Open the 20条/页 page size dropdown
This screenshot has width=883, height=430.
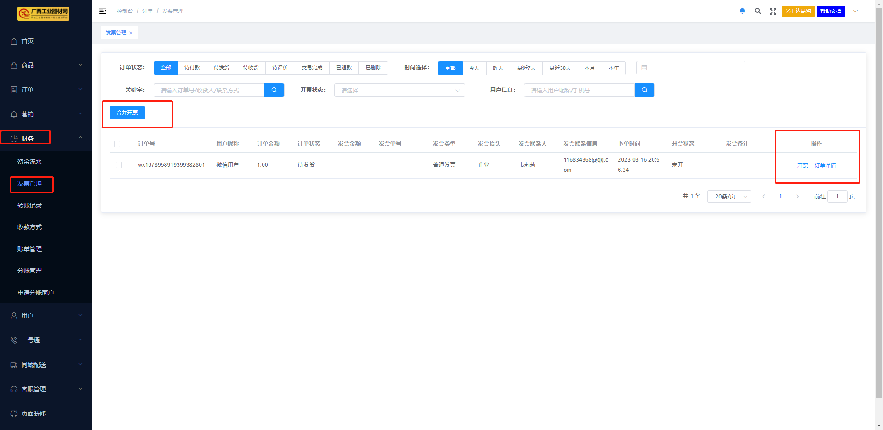729,197
